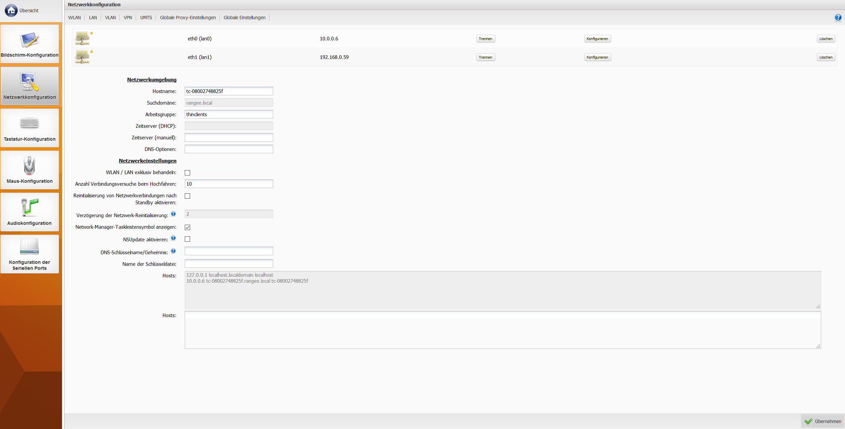845x429 pixels.
Task: Click the Verzögerung der Netzwerk-Reinitialisierung field
Action: (229, 214)
